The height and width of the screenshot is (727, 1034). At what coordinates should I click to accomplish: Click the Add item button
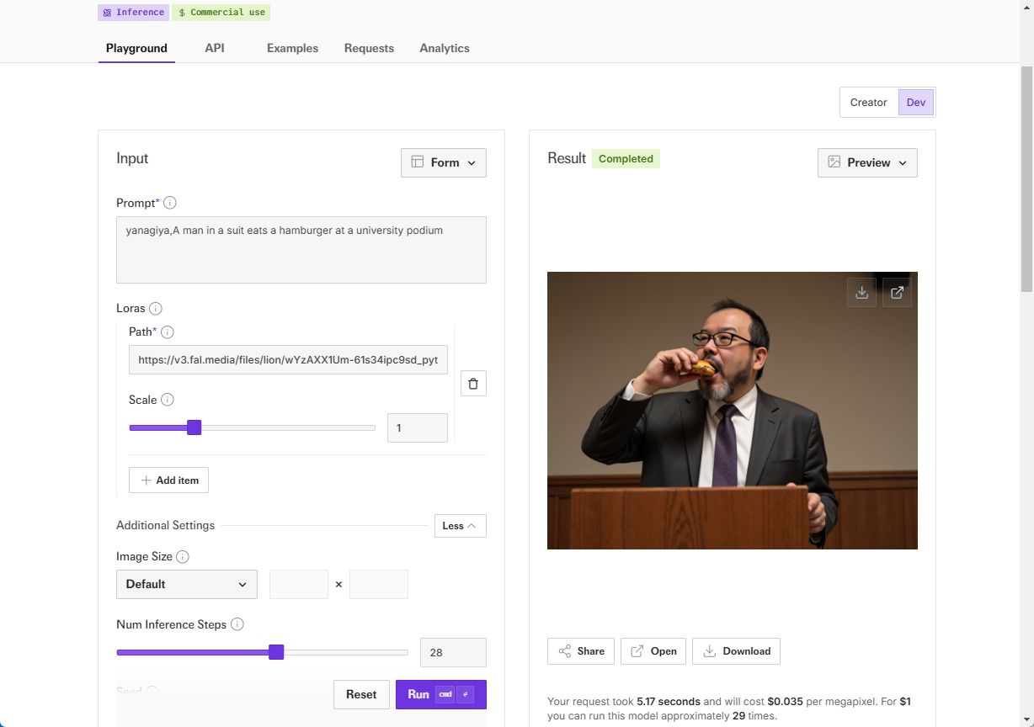tap(168, 480)
